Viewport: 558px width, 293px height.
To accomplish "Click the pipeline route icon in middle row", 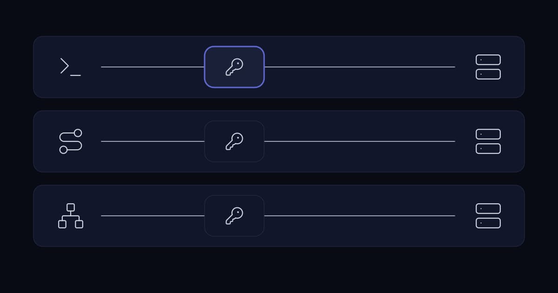I will [x=71, y=141].
